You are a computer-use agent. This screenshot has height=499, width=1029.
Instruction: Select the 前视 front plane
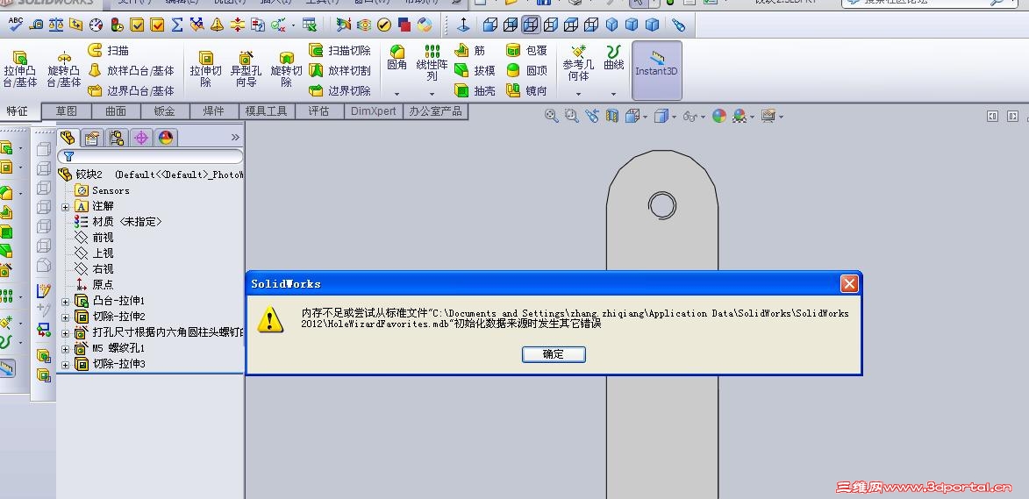(x=95, y=238)
